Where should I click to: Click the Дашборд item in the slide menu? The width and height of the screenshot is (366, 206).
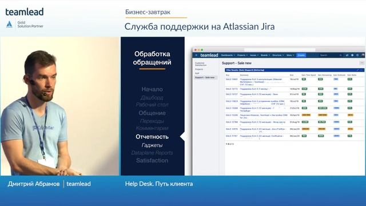coord(152,98)
